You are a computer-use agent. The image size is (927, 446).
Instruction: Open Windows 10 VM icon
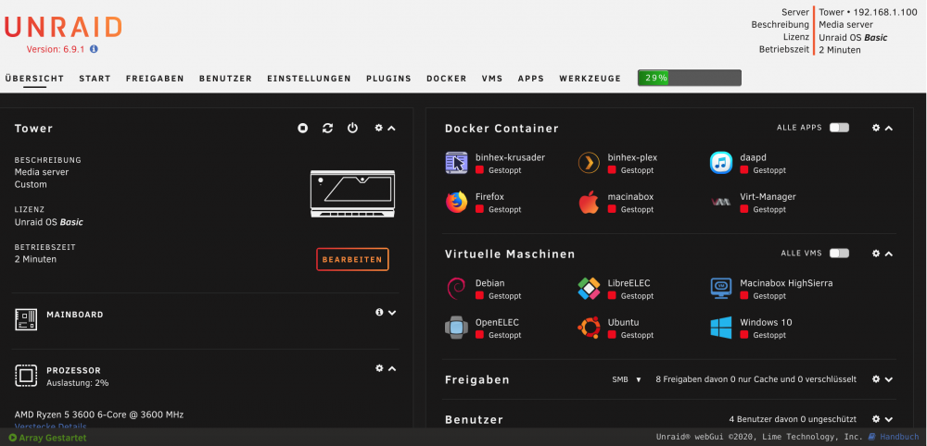[x=721, y=328]
